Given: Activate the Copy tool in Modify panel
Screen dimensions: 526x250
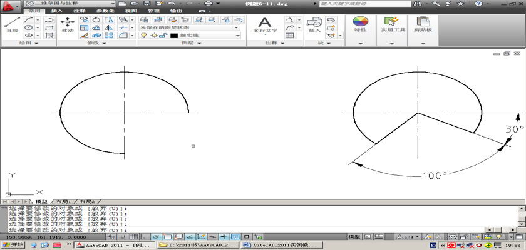Looking at the screenshot, I should (84, 20).
